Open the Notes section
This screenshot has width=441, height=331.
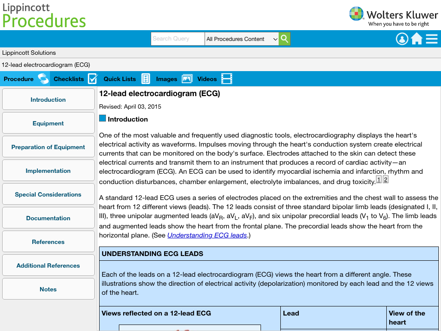(x=48, y=289)
